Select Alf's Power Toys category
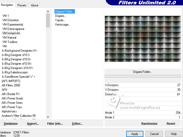This screenshot has width=183, height=137. (x=12, y=107)
